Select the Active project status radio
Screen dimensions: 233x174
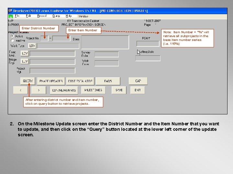13,36
